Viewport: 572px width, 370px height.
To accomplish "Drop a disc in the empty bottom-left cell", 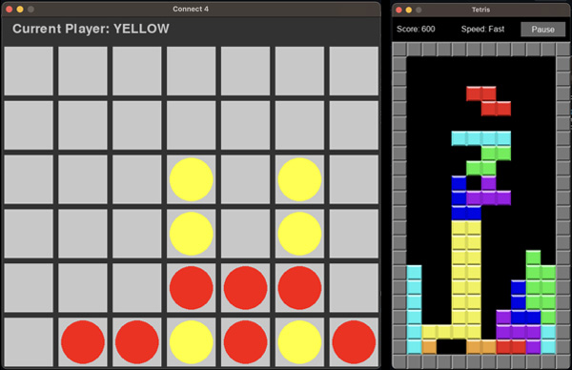I will 29,342.
